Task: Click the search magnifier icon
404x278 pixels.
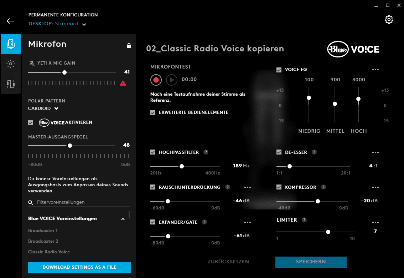Action: tap(30, 202)
